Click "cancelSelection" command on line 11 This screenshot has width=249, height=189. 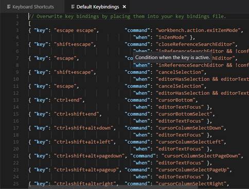[180, 86]
